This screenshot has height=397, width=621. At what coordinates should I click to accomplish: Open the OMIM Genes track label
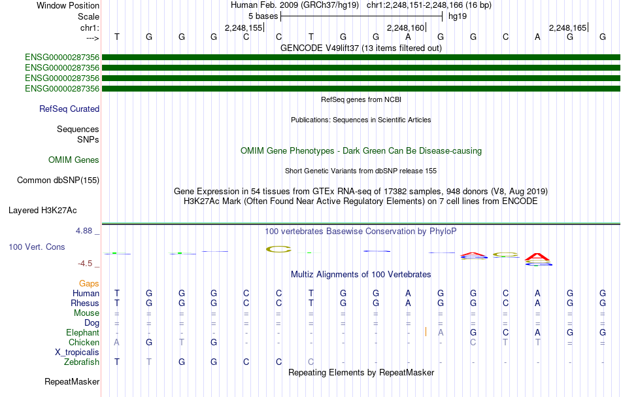74,160
